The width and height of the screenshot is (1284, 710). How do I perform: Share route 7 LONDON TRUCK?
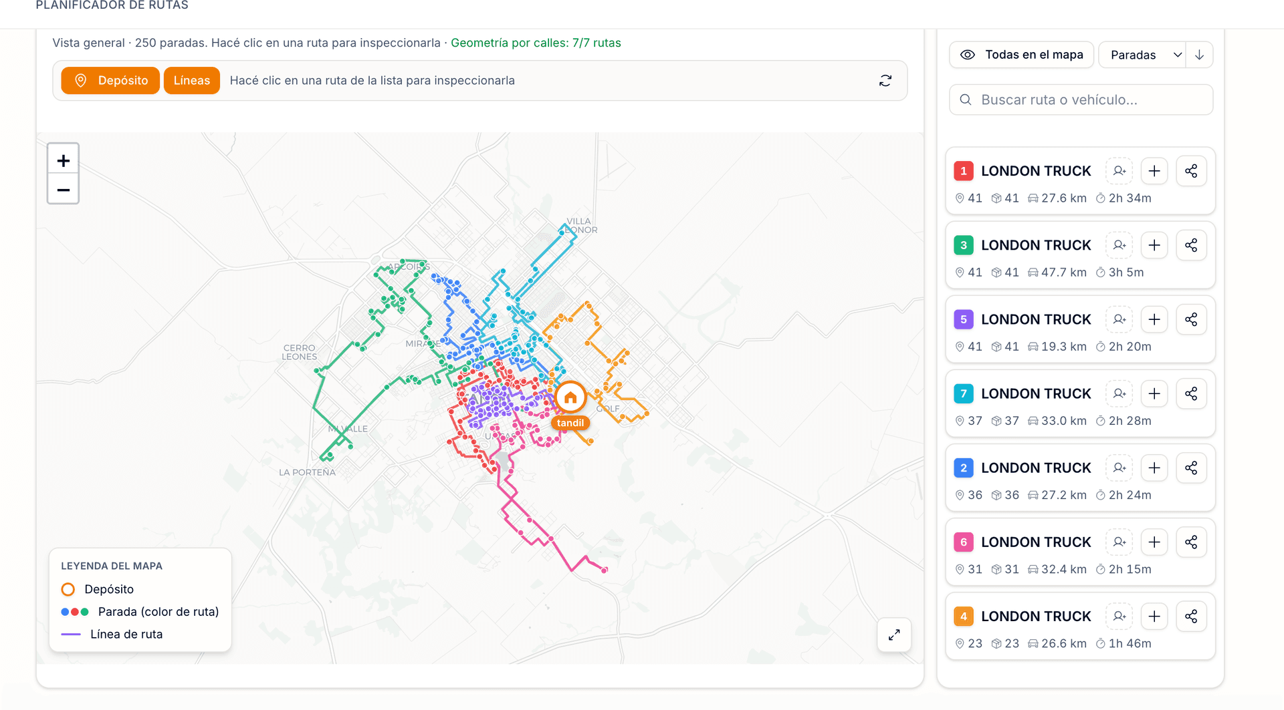1191,393
